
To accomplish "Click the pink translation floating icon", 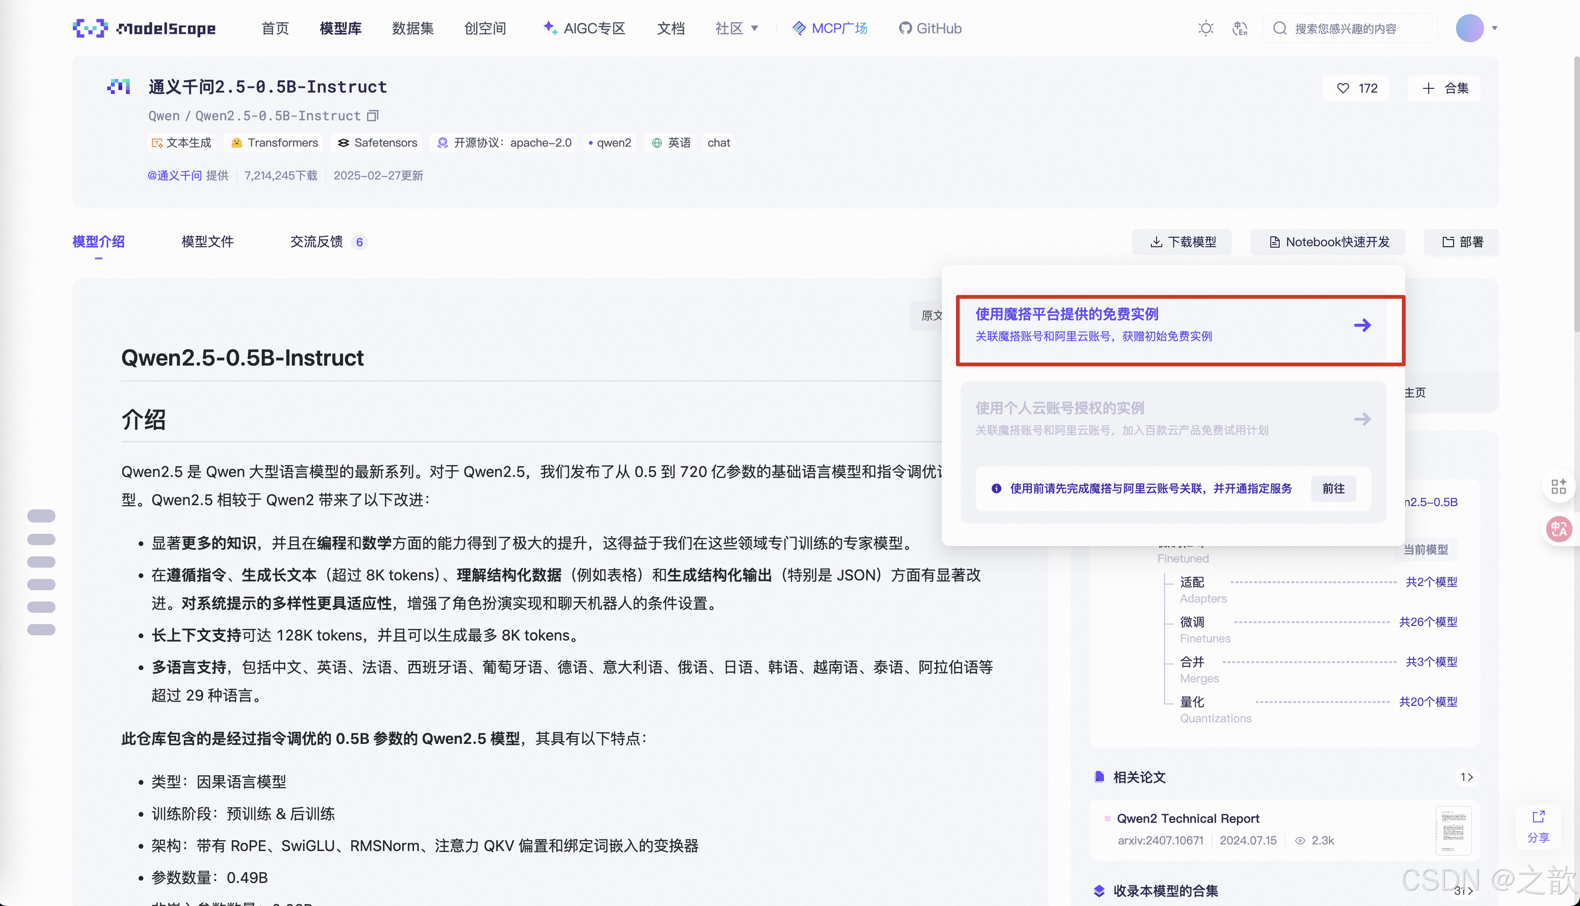I will tap(1558, 529).
